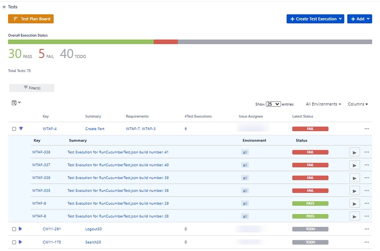Start the WTAP-8 execution with play icon
380x251 pixels.
(x=354, y=216)
